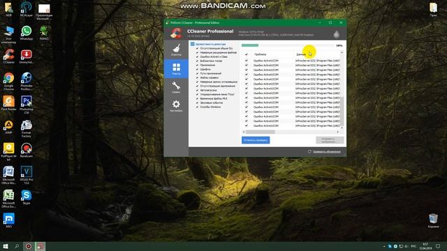Open the CCleaner desktop shortcut
Screen dimensions: 447x251
point(9,56)
